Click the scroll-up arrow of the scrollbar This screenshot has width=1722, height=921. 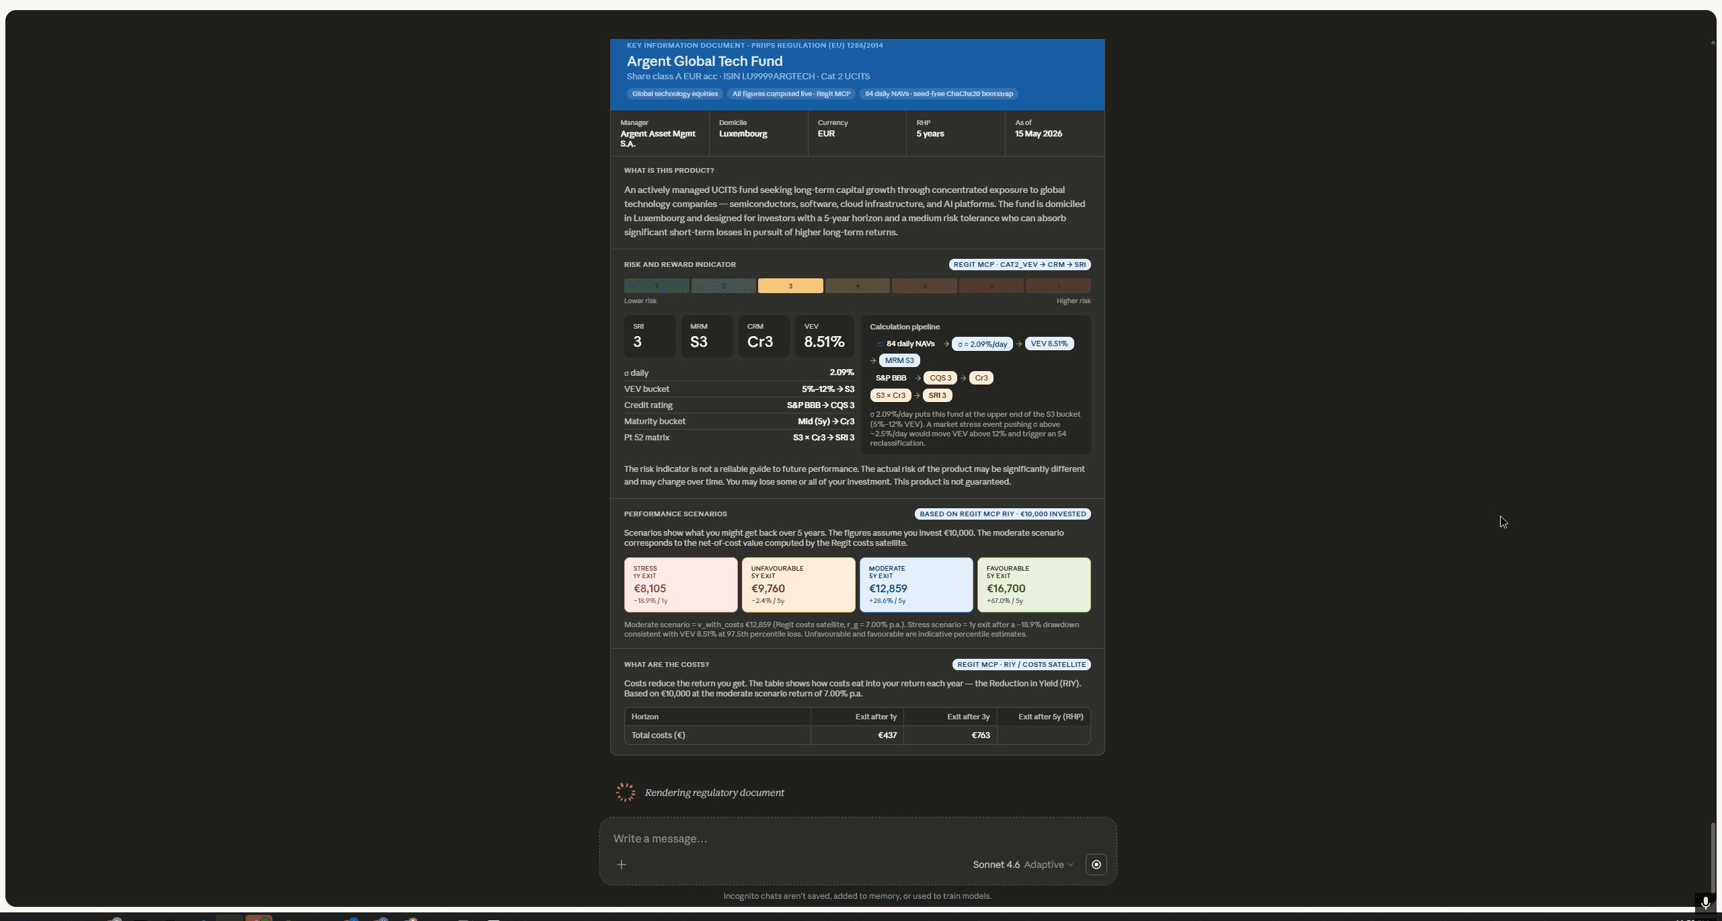[x=1713, y=42]
